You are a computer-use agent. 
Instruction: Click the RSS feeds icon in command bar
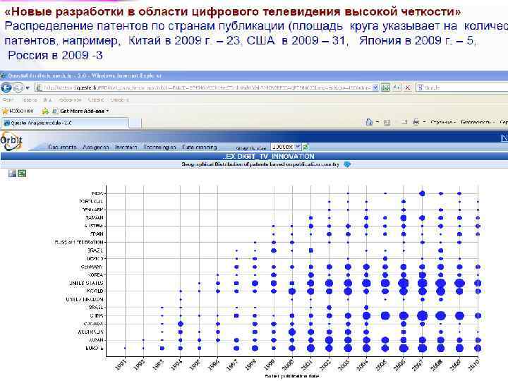click(387, 123)
